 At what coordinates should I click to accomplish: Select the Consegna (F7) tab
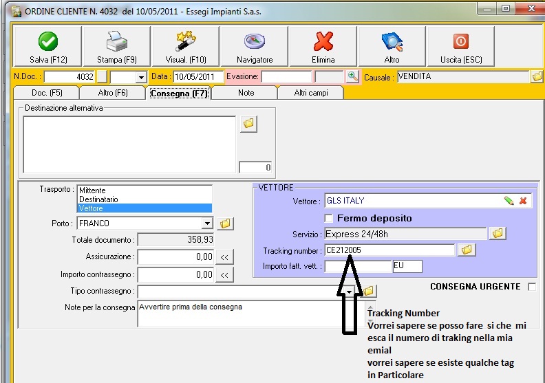point(179,94)
